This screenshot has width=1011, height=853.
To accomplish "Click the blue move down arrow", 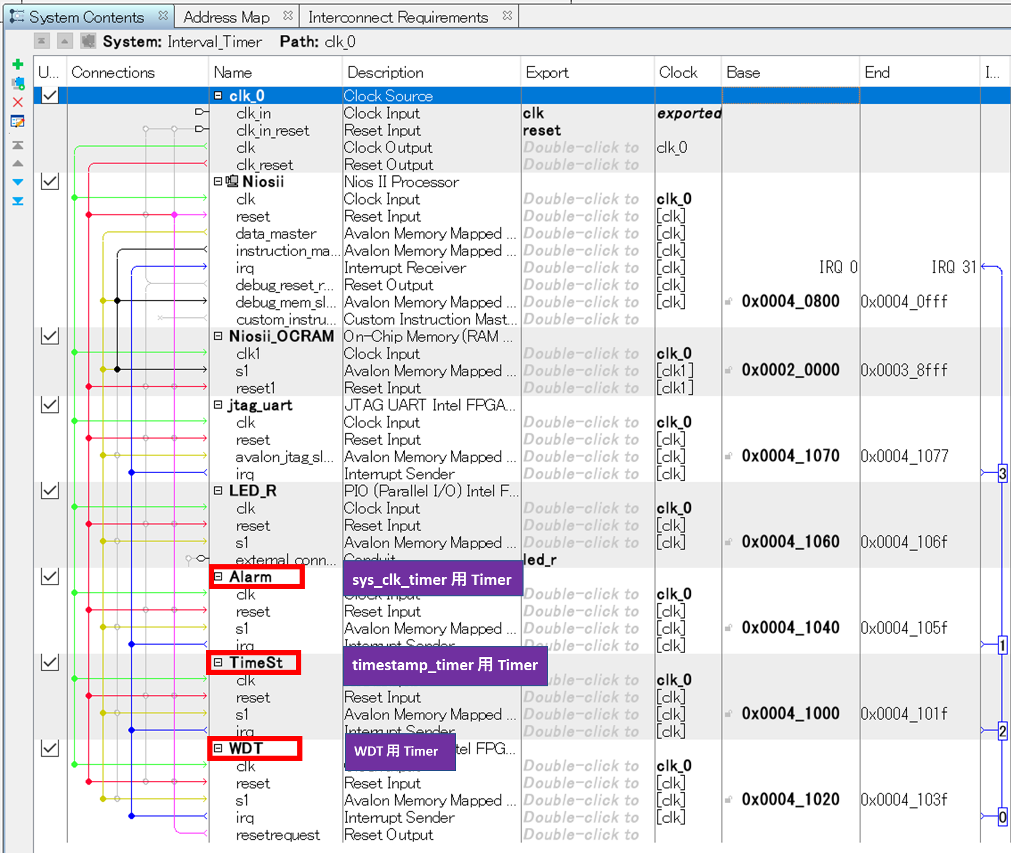I will (18, 182).
